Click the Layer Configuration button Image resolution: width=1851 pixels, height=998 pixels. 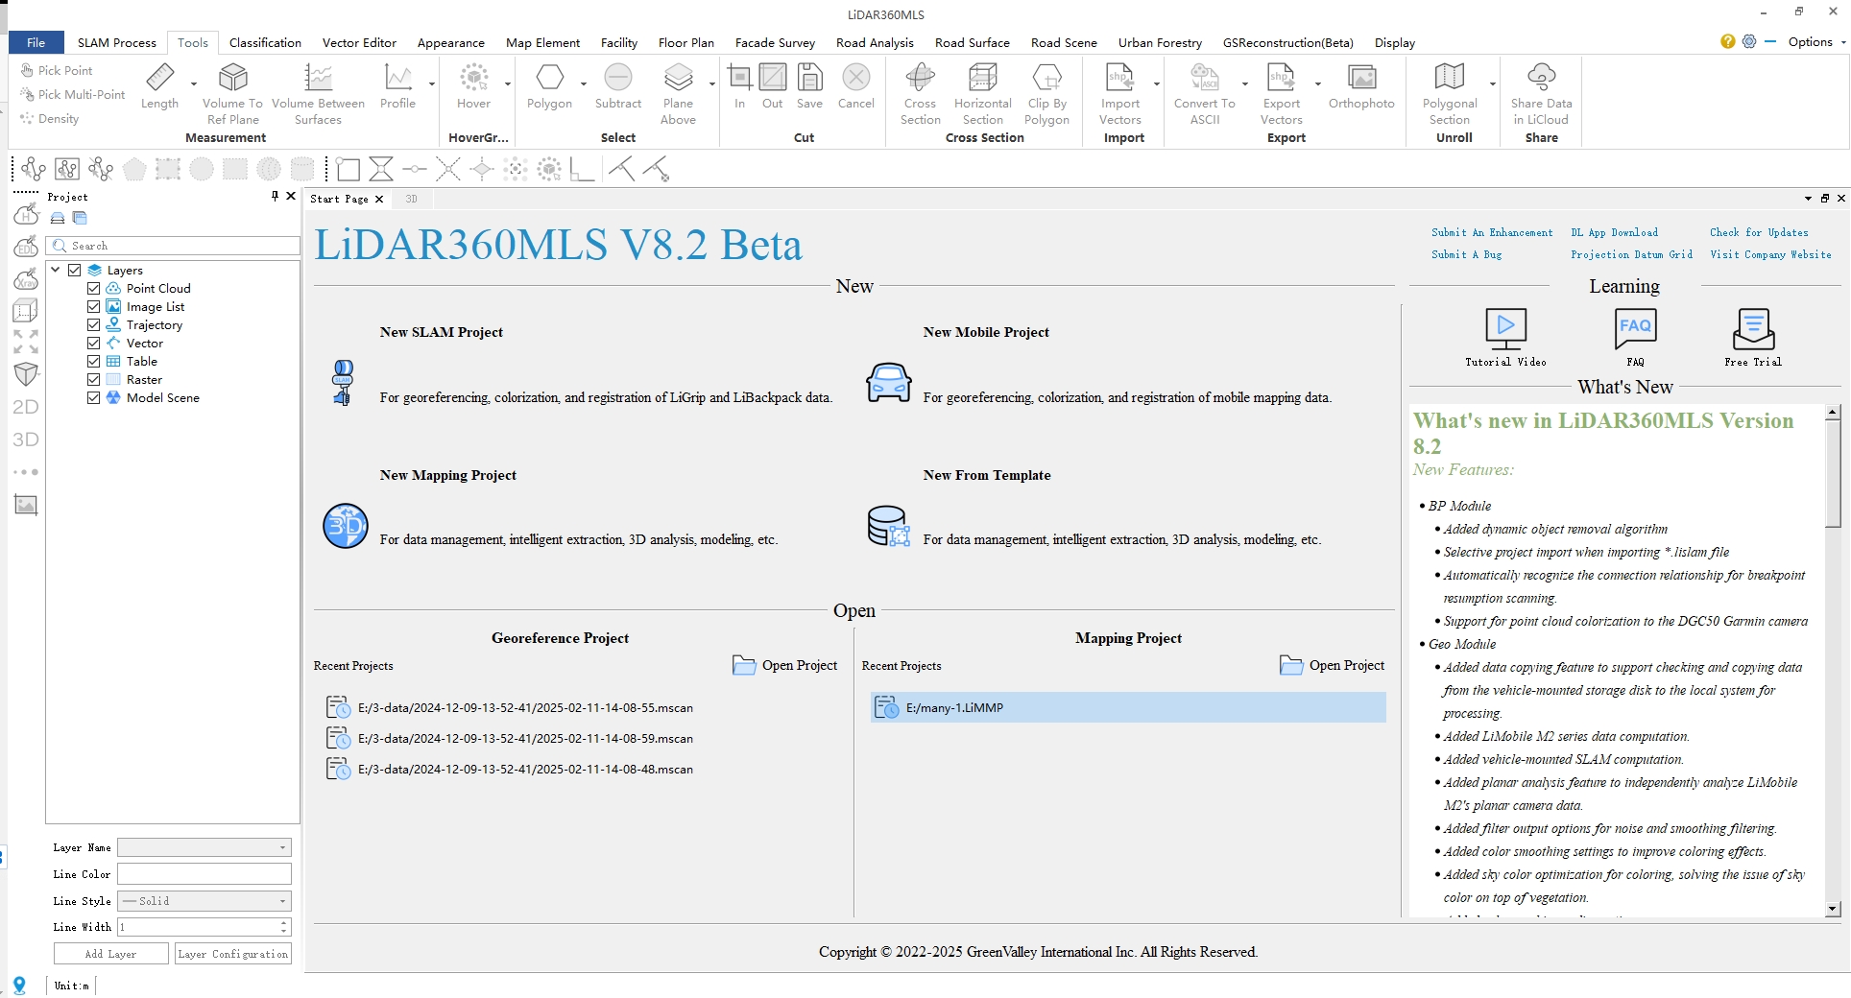point(233,954)
